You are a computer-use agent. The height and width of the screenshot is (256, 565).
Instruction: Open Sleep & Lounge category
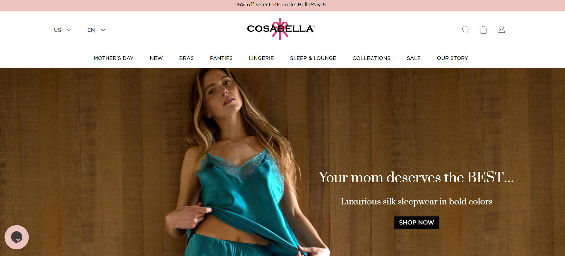click(x=313, y=58)
